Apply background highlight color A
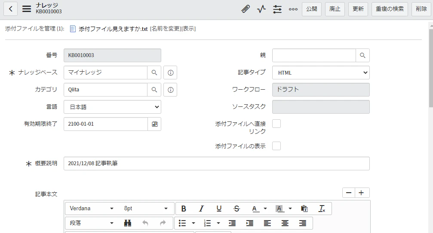This screenshot has width=433, height=233. [x=279, y=209]
